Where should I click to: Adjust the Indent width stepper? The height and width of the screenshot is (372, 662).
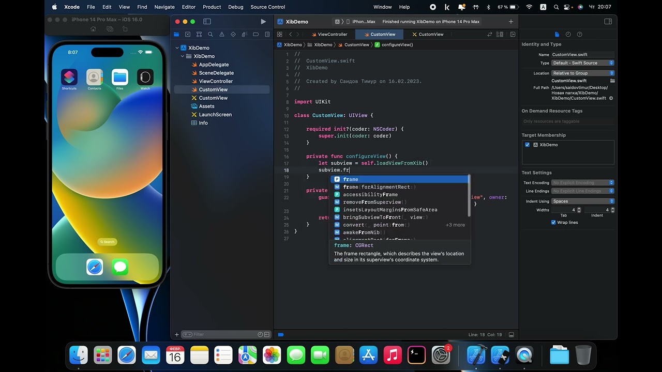pos(613,210)
